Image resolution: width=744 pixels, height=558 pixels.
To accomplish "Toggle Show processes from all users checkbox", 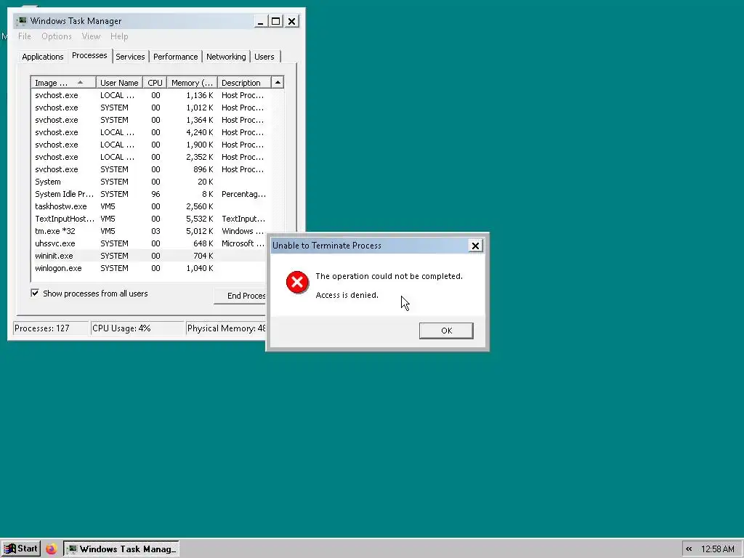I will tap(35, 294).
